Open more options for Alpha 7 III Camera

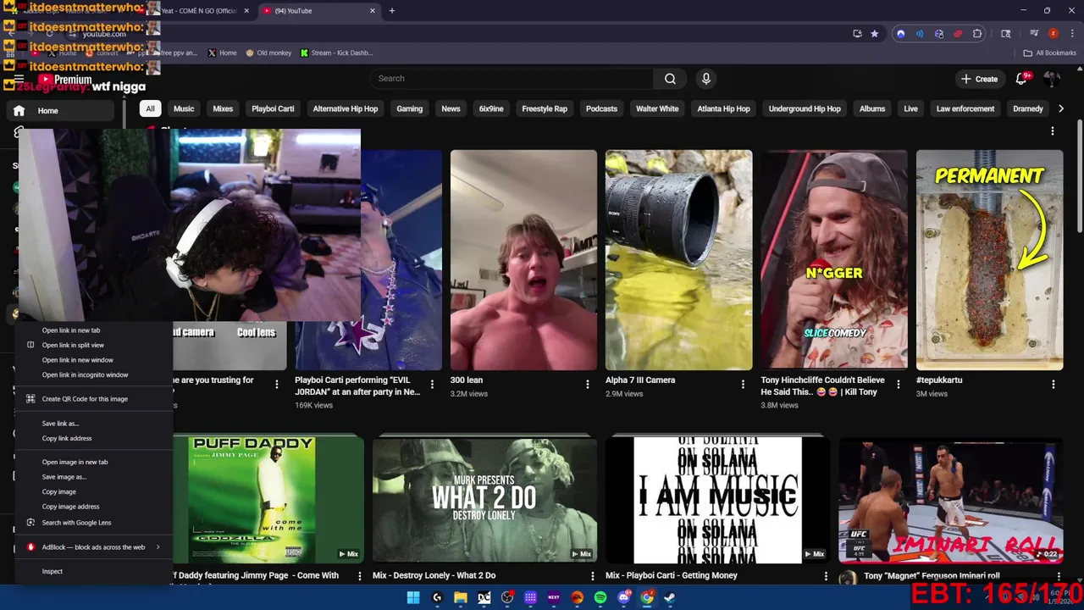pos(743,385)
